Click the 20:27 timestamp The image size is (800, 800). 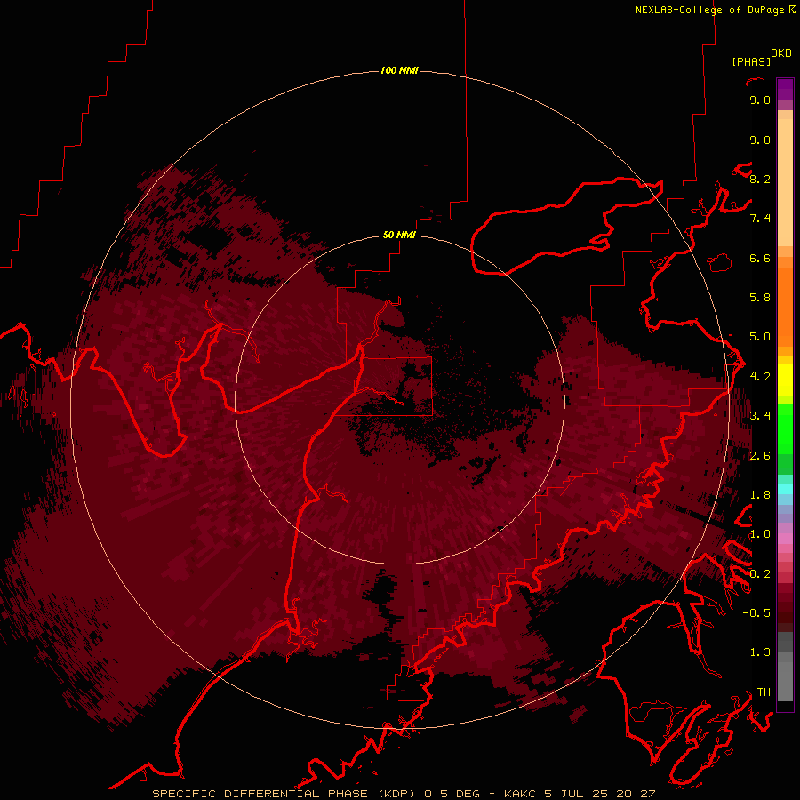pos(636,794)
